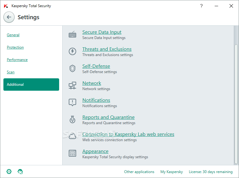The height and width of the screenshot is (178, 239).
Task: Click 'Secure Data Input settings' description text
Action: point(104,38)
